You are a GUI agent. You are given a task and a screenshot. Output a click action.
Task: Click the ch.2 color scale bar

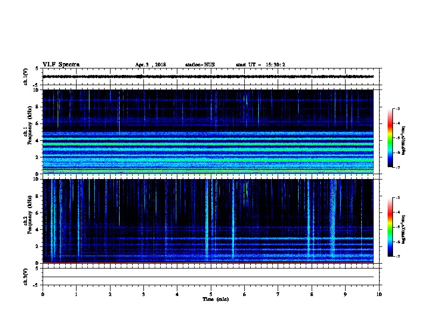(x=390, y=227)
